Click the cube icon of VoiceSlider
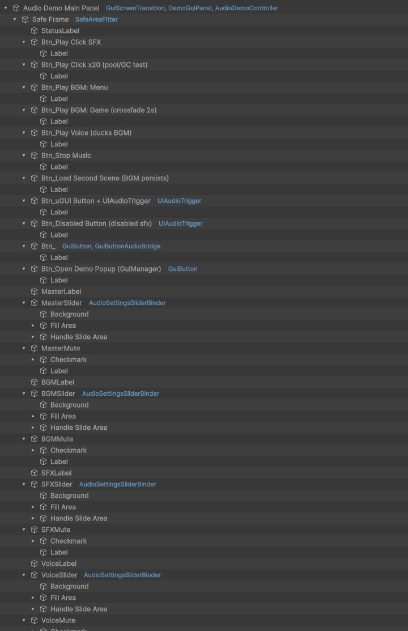Screen dimensions: 408x631 (34, 575)
